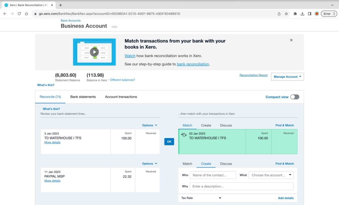Open the Tax Rate dropdown
Viewport: 339px width, 205px height.
pyautogui.click(x=200, y=198)
